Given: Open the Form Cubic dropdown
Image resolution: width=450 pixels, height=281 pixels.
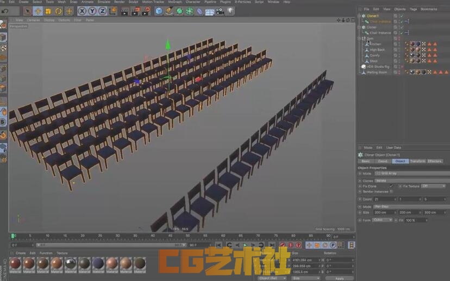Looking at the screenshot, I should click(382, 220).
